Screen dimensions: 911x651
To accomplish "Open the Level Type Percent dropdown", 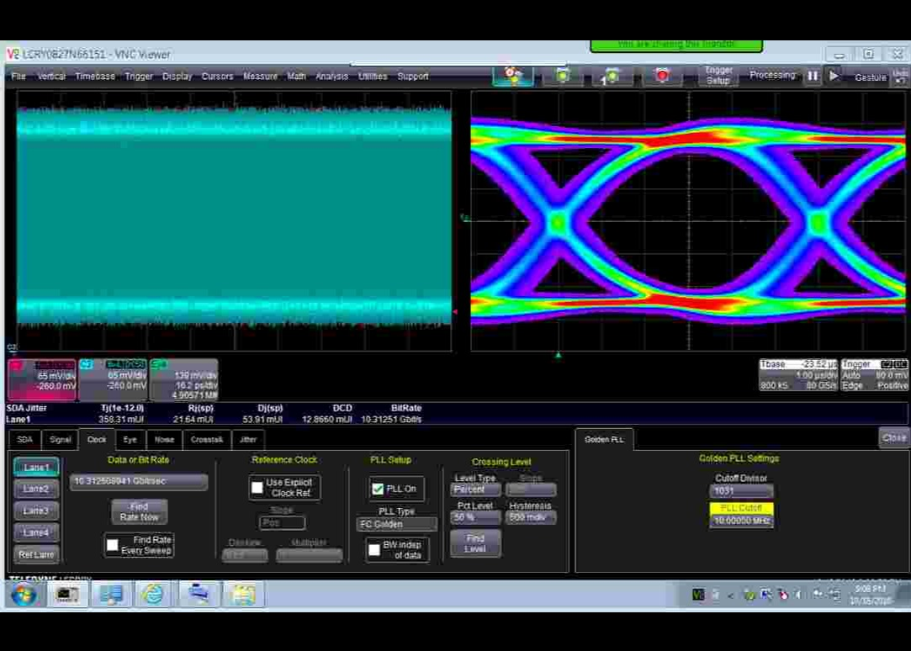I will coord(475,490).
